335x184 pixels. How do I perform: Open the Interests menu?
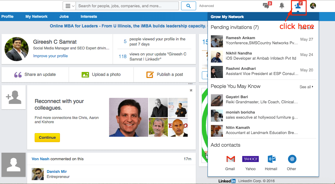coord(89,17)
